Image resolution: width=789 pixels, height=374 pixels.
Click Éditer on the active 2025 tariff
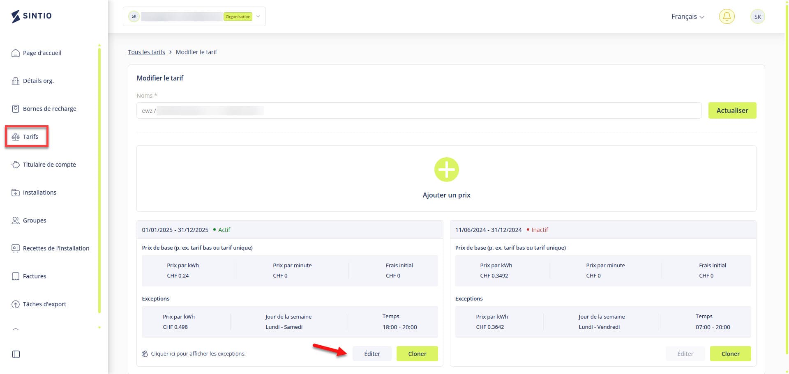[x=372, y=354]
